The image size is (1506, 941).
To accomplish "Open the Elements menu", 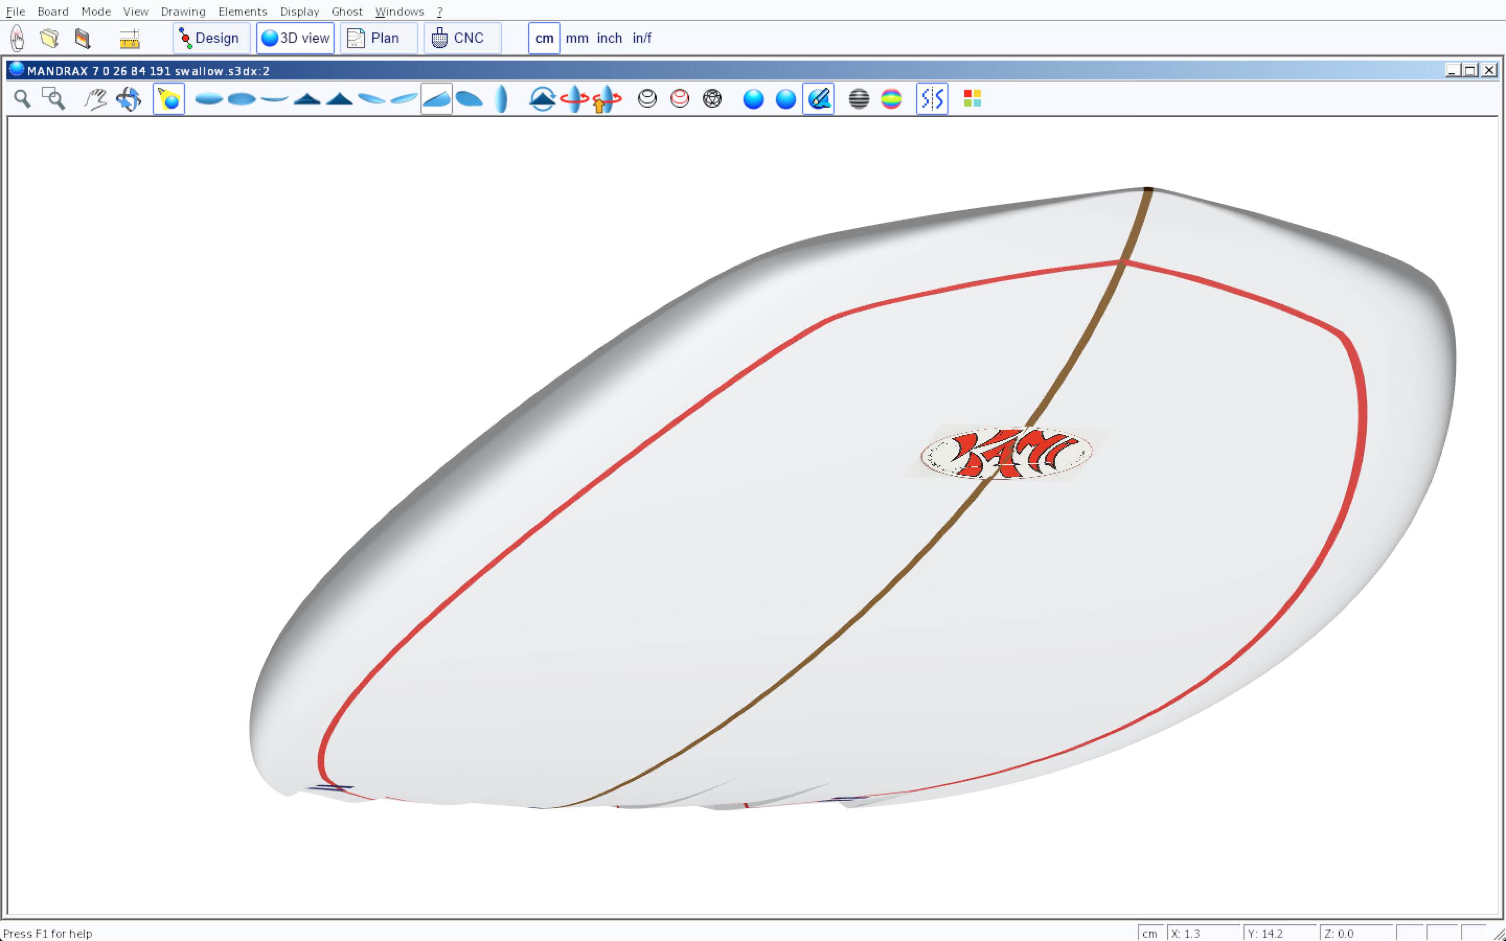I will click(242, 11).
